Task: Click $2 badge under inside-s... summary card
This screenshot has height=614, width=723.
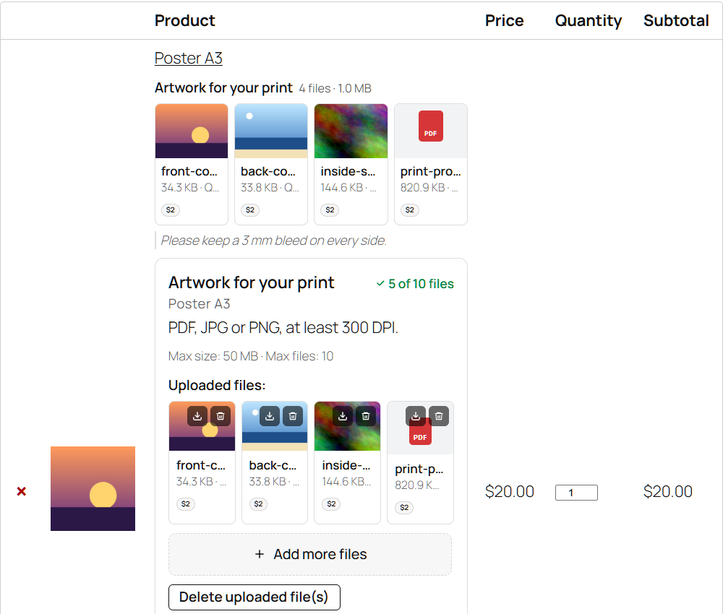Action: 330,210
